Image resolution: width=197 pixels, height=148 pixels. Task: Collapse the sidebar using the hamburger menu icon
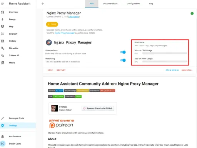(x=3, y=3)
